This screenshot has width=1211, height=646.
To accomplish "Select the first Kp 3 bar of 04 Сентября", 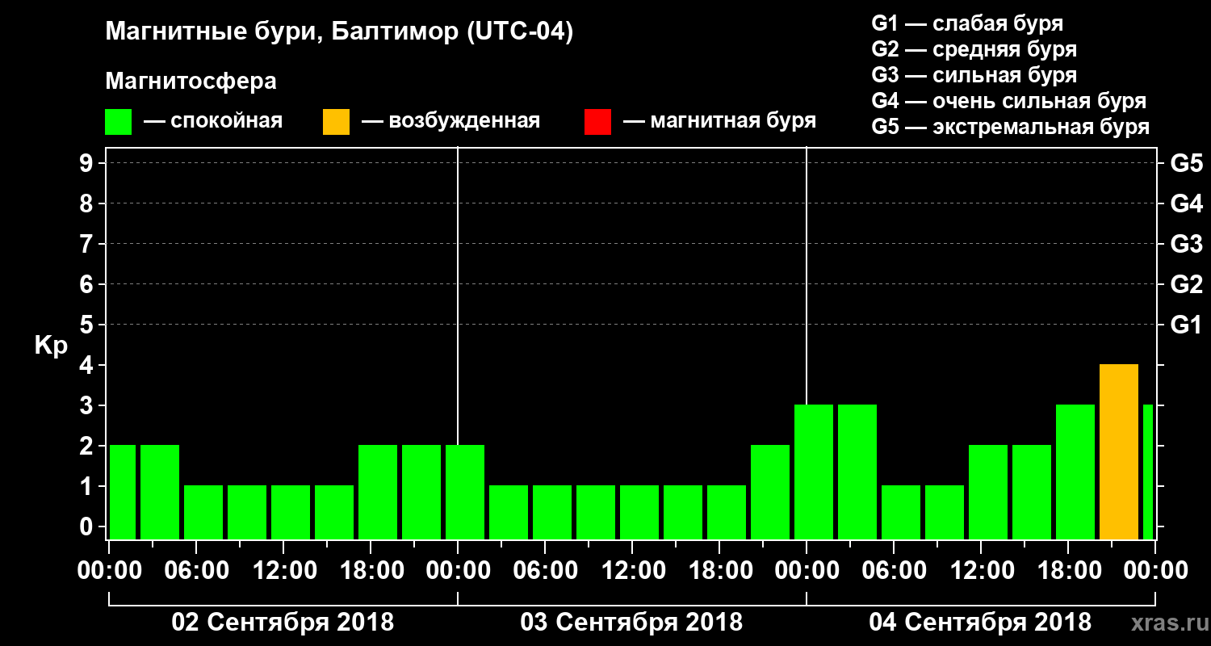I will pos(814,472).
